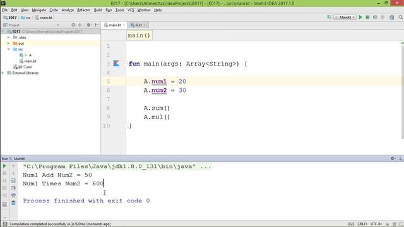This screenshot has height=227, width=404.
Task: Click the Build project arrow icon
Action: 329,17
